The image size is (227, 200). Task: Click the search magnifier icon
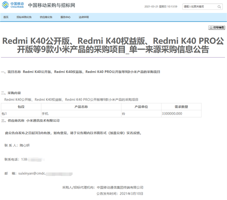click(219, 7)
